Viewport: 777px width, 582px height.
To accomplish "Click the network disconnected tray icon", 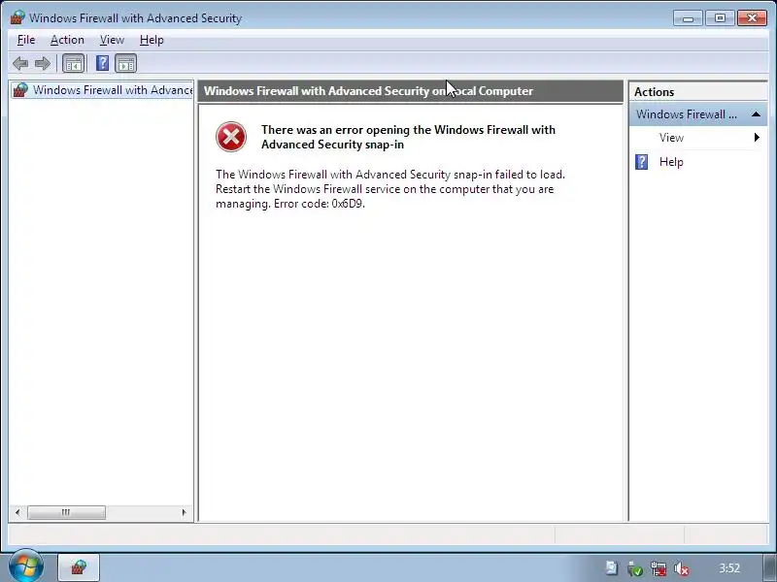I will [659, 568].
